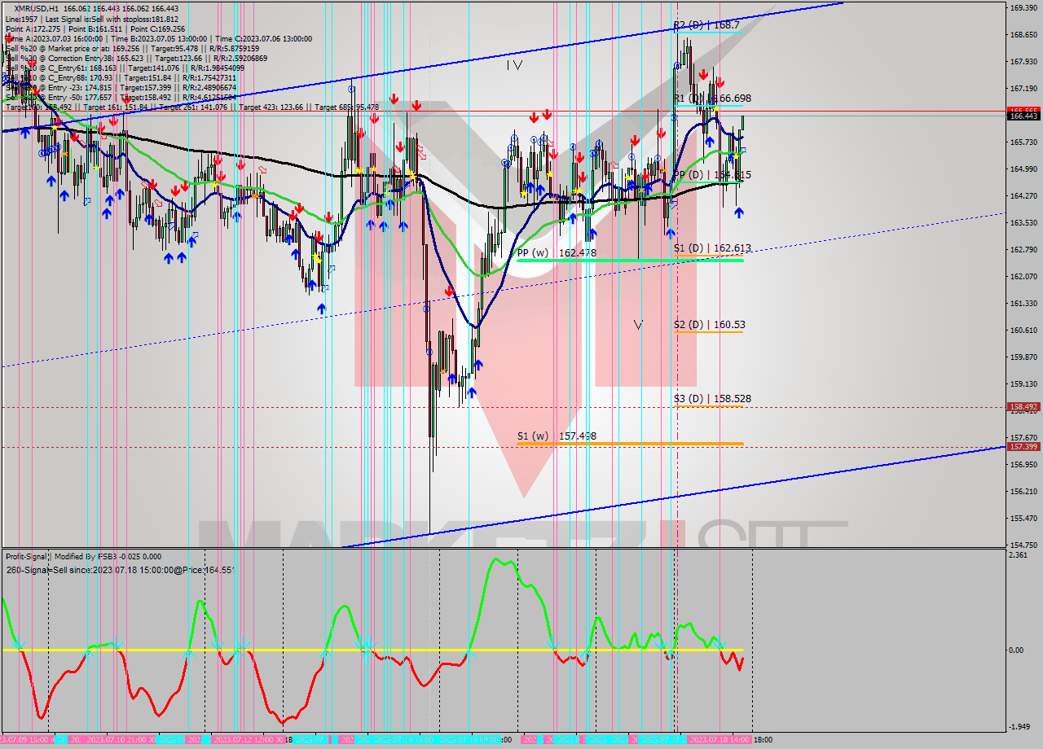Click the red down arrow above the R1 166.698 line

point(720,81)
